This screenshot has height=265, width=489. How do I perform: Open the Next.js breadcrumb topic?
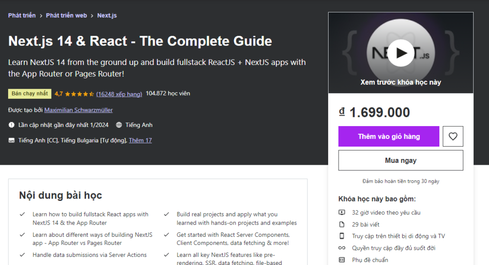point(107,16)
